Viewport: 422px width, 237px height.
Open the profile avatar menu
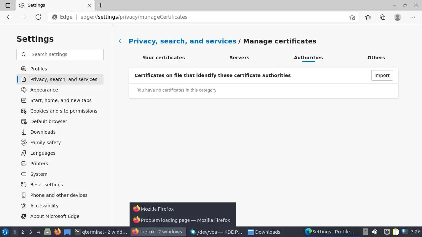click(398, 17)
